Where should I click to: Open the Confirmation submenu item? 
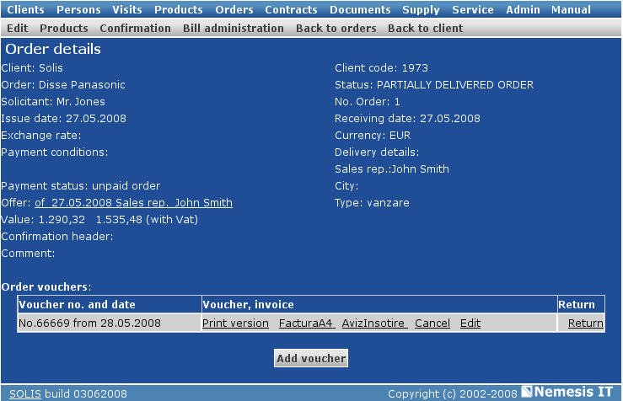(135, 28)
